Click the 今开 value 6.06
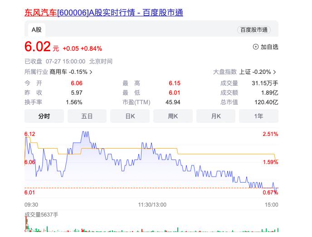Viewport: 312px width, 237px height. tap(77, 83)
